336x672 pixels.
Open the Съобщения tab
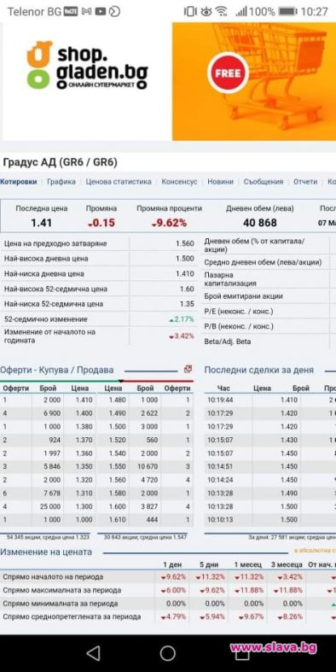pos(264,182)
